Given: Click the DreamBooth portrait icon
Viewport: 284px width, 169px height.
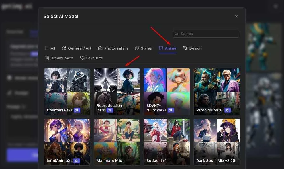Looking at the screenshot, I should tap(46, 58).
